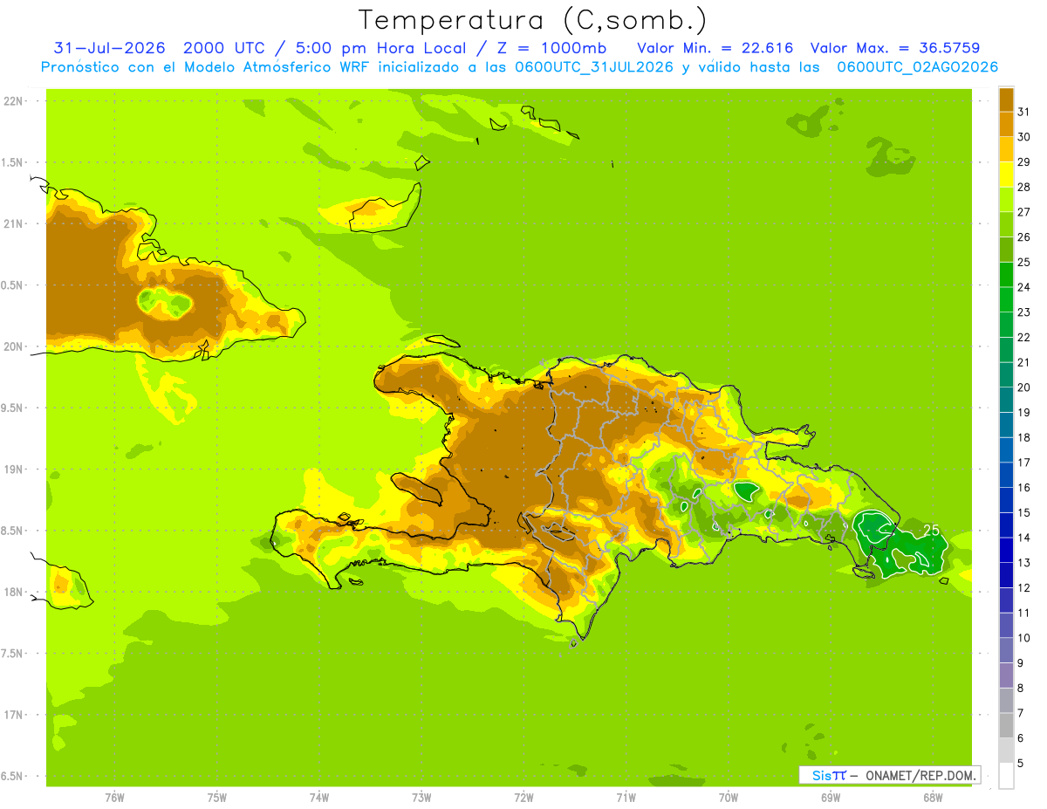Image resolution: width=1047 pixels, height=809 pixels.
Task: Click the "22N" latitude axis label
Action: (13, 101)
